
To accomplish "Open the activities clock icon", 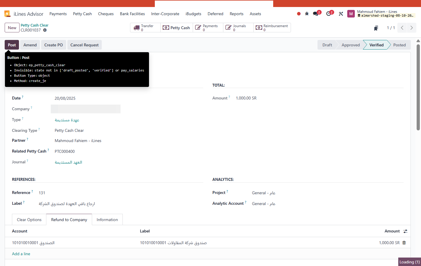I will 329,14.
